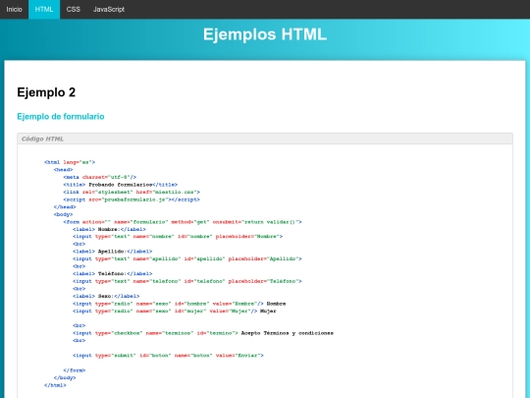Image resolution: width=530 pixels, height=398 pixels.
Task: Click the input placeholder Apellido line
Action: [x=186, y=258]
